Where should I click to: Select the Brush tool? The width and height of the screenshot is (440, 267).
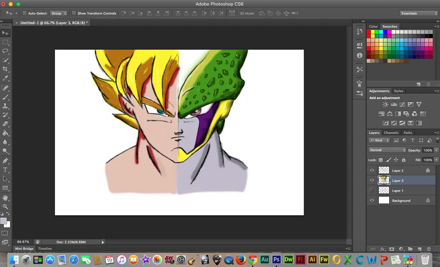point(5,97)
